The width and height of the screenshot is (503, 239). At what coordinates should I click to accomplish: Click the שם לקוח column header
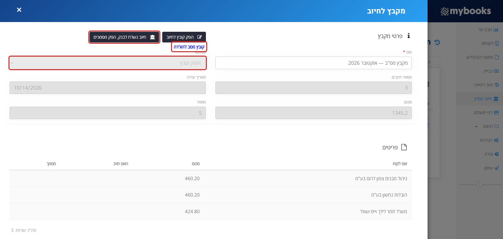(400, 164)
